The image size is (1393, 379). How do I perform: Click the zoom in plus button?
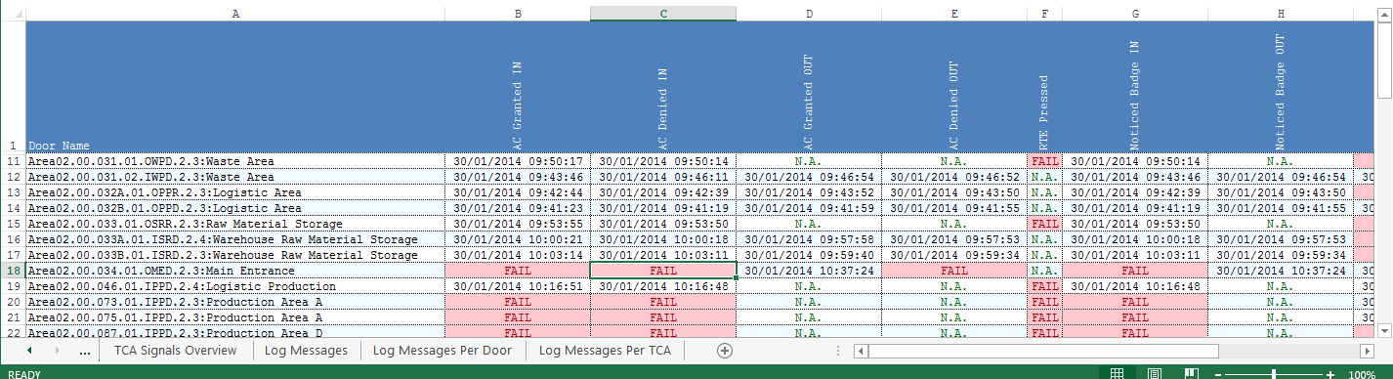pos(1330,374)
